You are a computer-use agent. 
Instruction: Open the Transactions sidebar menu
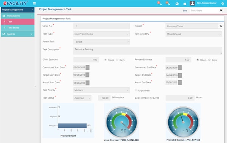coord(18,16)
